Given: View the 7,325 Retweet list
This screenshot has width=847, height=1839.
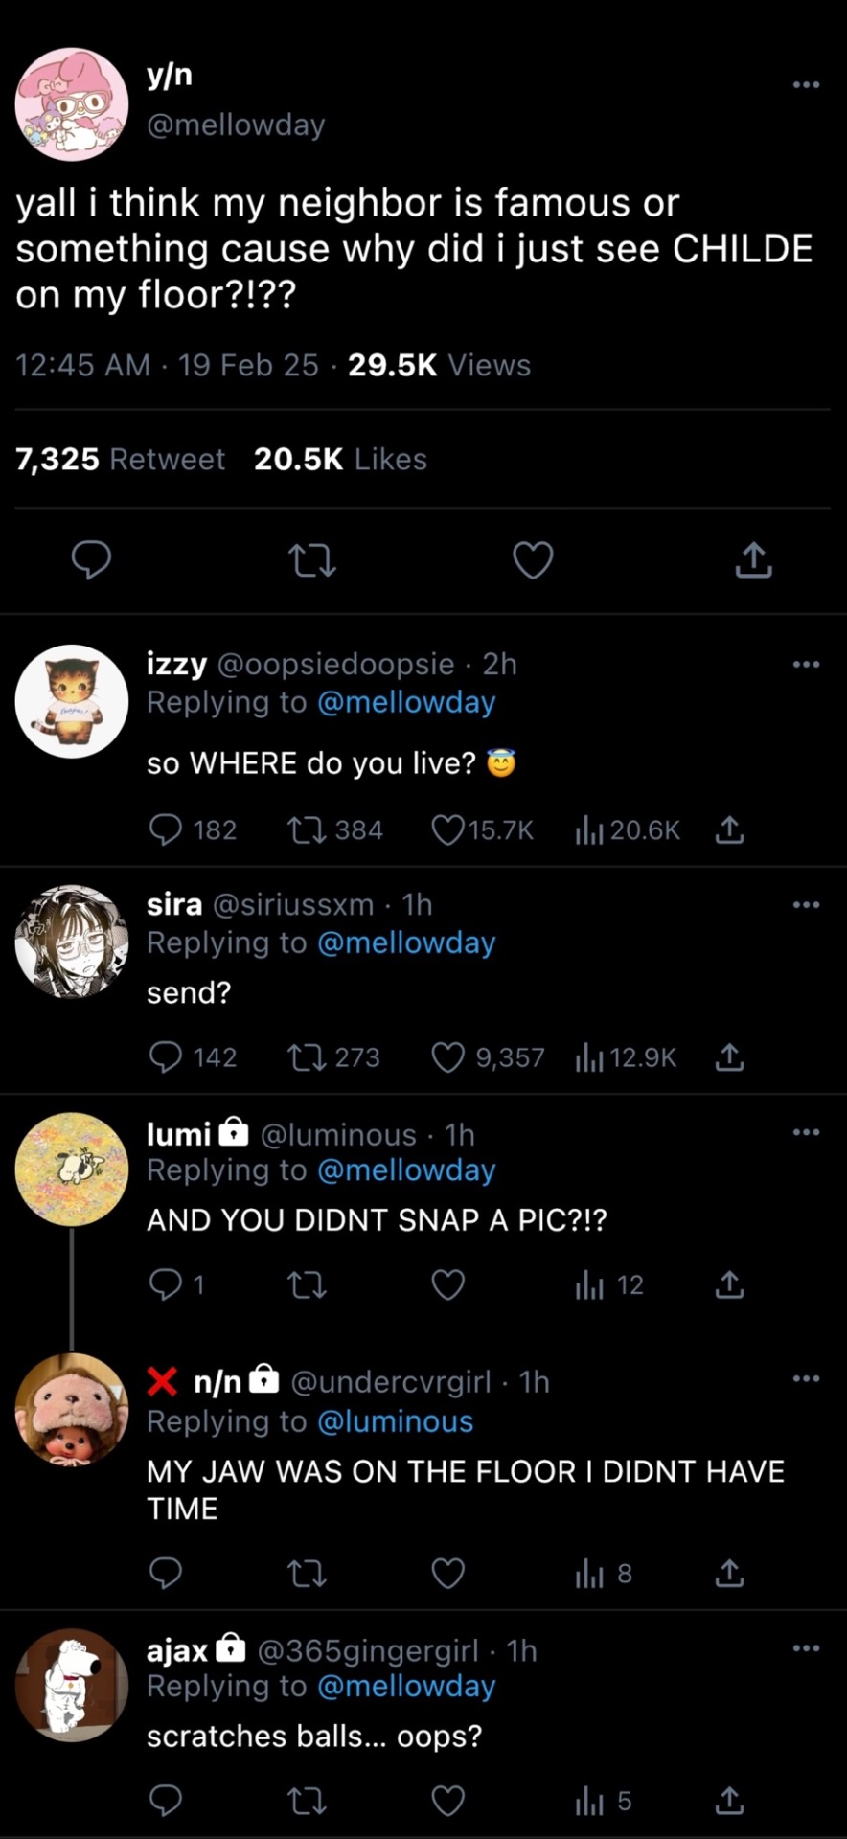Looking at the screenshot, I should [x=121, y=460].
